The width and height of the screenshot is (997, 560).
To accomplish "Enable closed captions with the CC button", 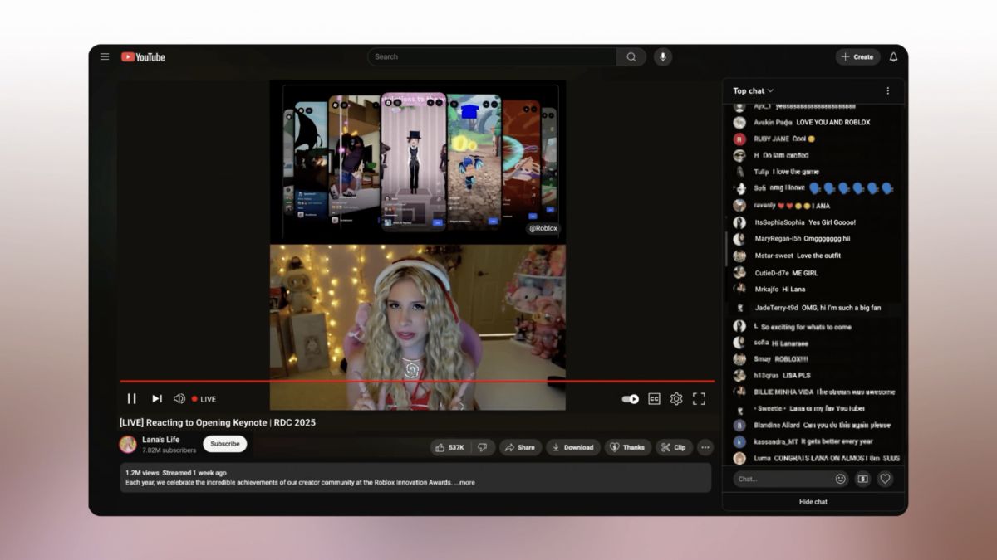I will coord(653,398).
